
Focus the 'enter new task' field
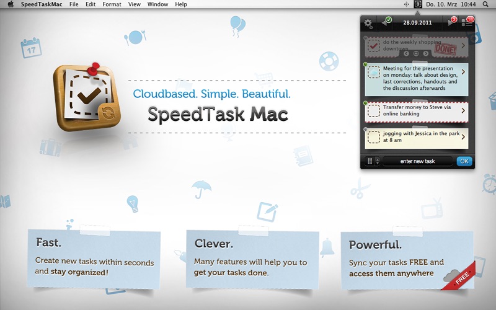coord(417,161)
